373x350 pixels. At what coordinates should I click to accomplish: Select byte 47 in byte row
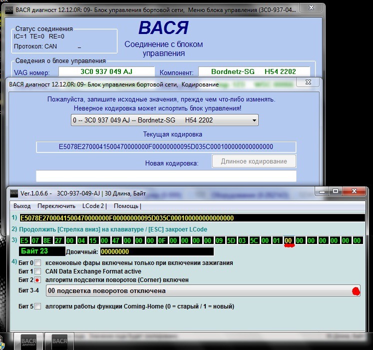pyautogui.click(x=116, y=240)
